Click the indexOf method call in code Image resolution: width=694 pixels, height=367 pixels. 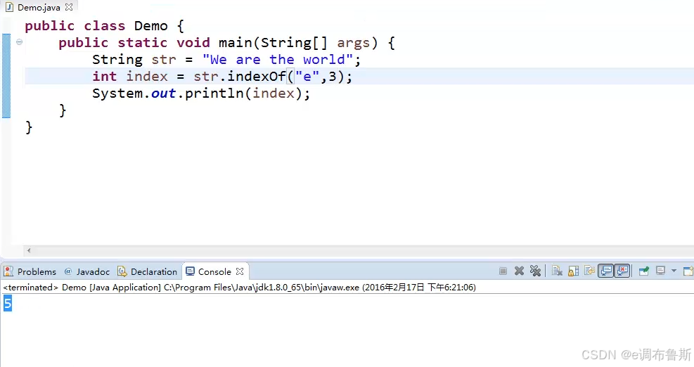(257, 76)
